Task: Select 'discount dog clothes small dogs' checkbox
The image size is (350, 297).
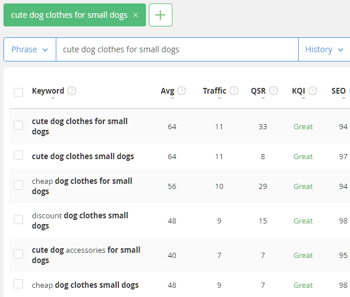Action: click(18, 219)
